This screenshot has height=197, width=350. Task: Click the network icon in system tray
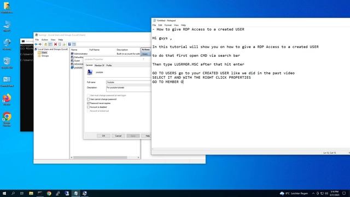point(322,193)
